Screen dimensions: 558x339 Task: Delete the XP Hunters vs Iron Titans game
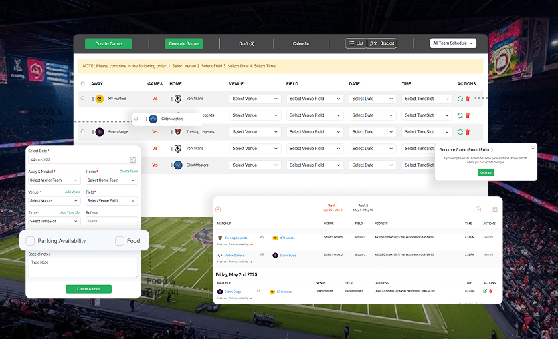pyautogui.click(x=468, y=99)
